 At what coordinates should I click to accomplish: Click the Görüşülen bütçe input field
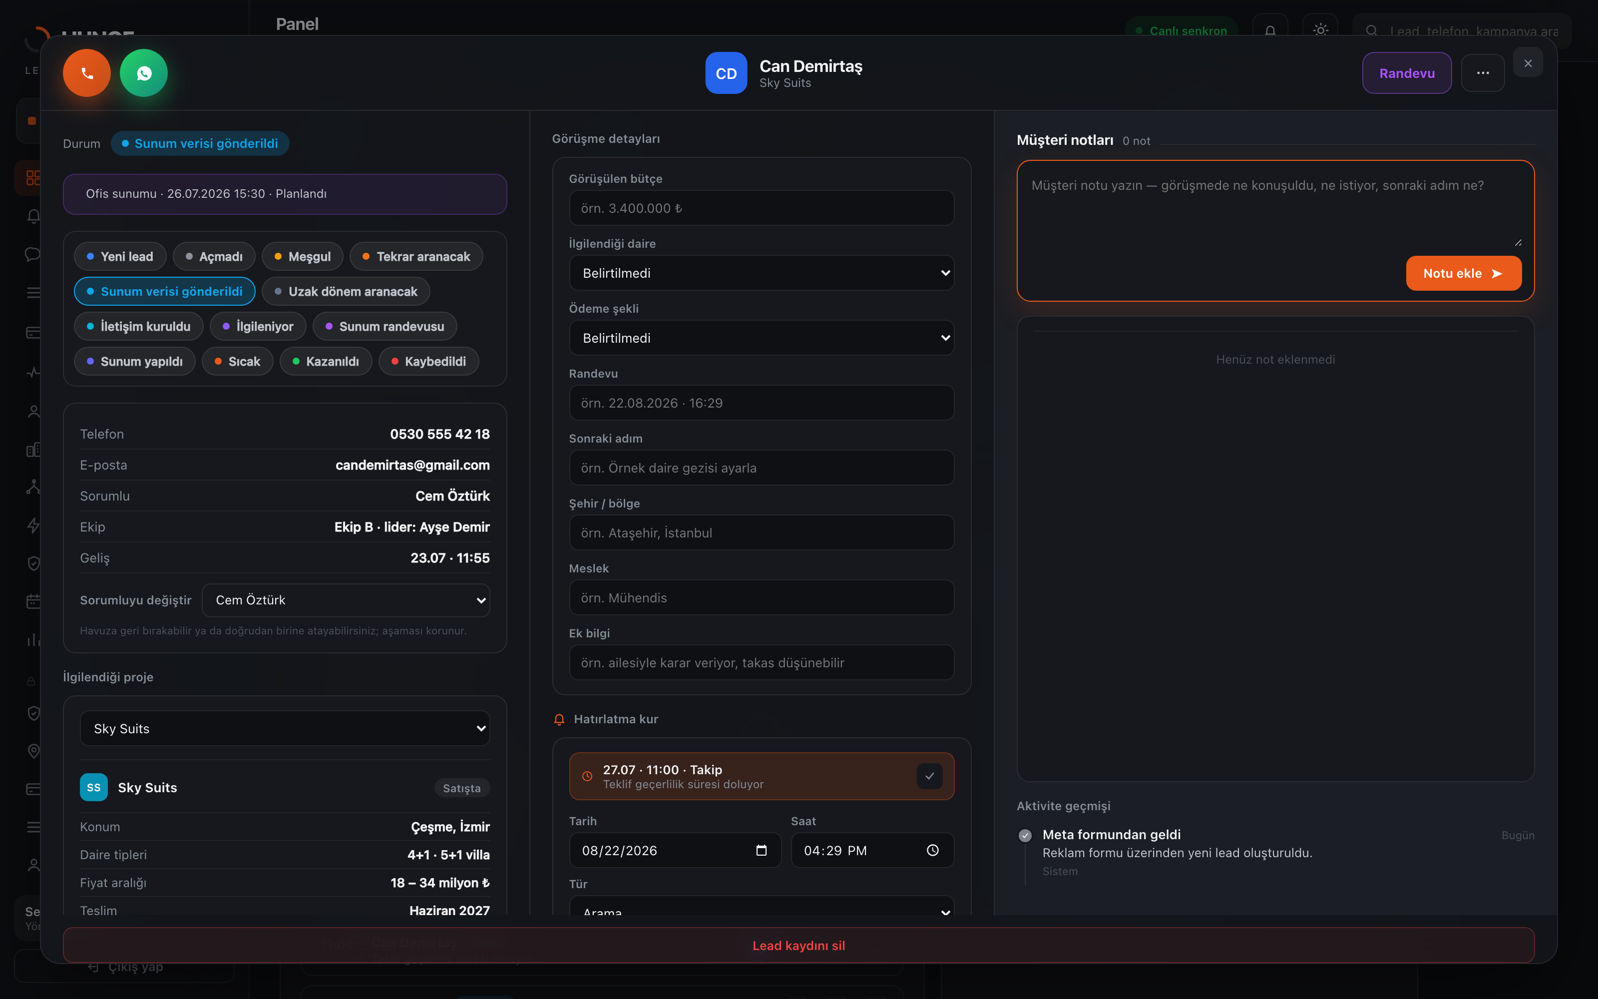point(762,208)
